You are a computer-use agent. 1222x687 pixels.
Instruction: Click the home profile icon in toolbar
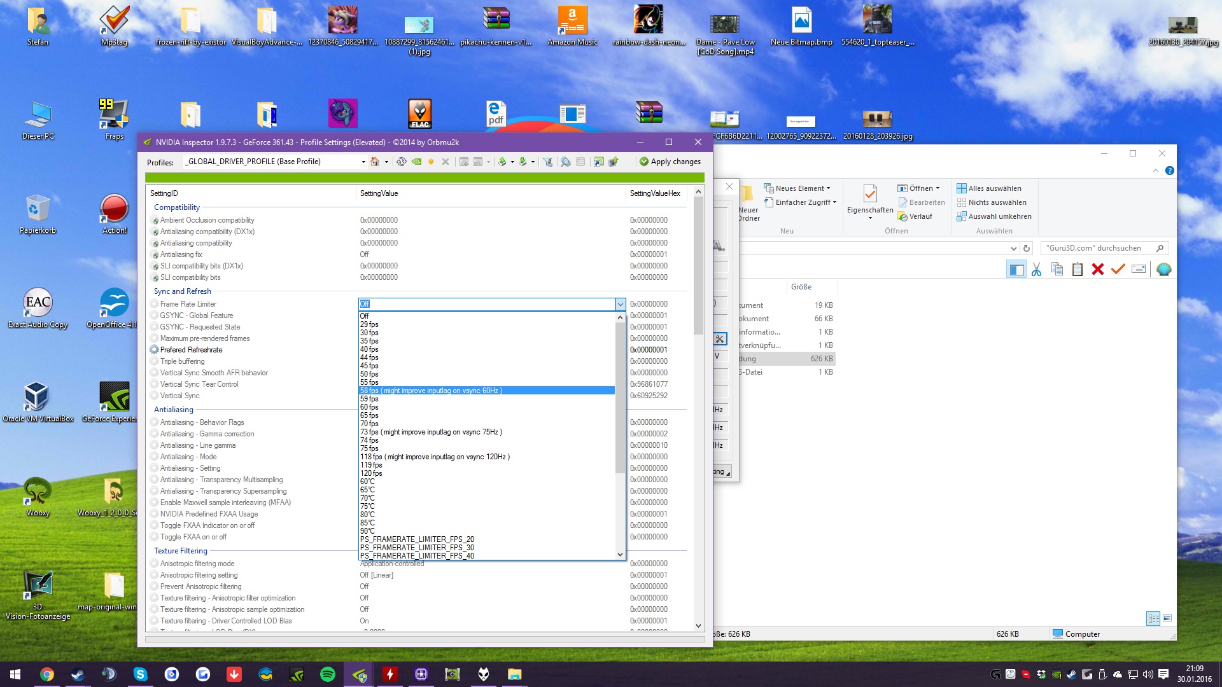(375, 162)
